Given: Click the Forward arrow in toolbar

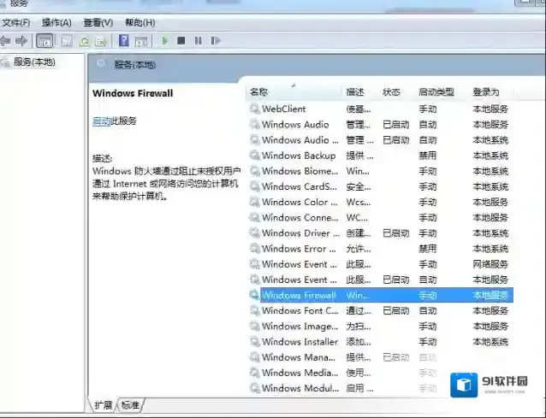Looking at the screenshot, I should [x=22, y=40].
